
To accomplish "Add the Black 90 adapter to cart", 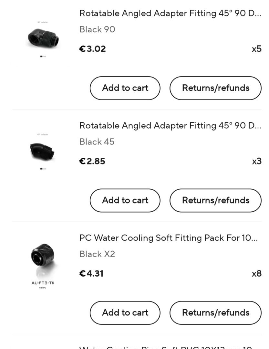I will pyautogui.click(x=125, y=88).
